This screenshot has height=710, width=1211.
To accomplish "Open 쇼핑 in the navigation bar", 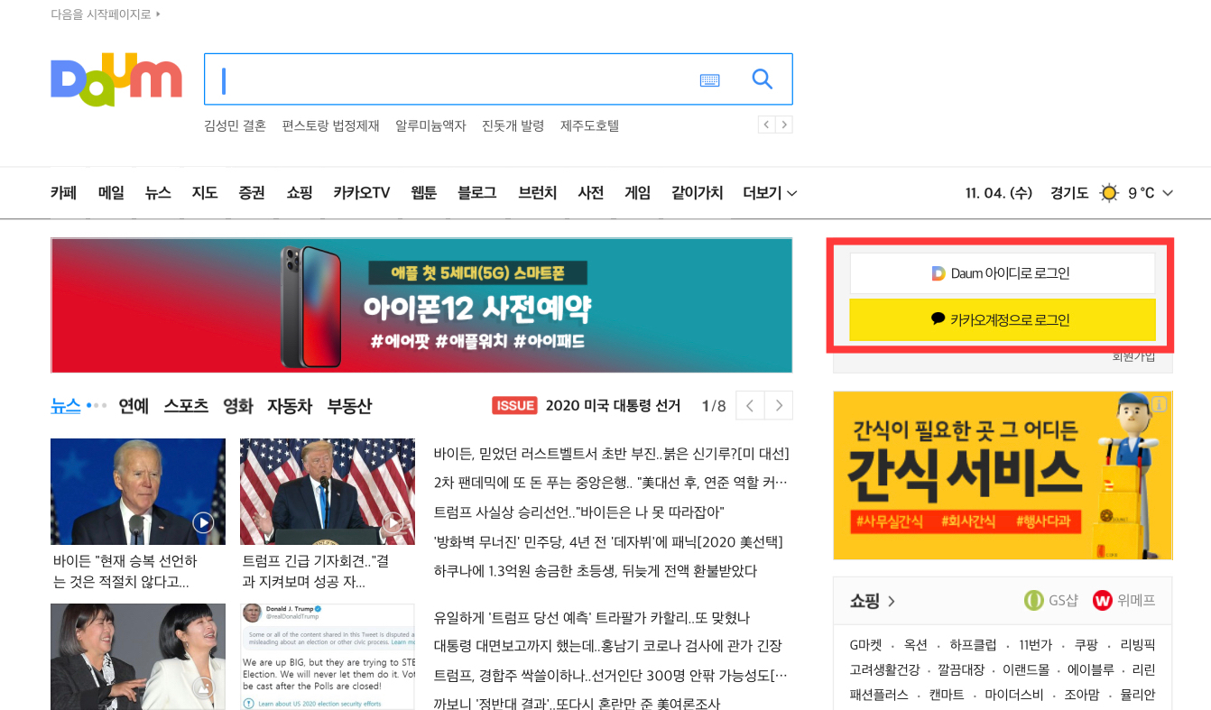I will [x=300, y=193].
